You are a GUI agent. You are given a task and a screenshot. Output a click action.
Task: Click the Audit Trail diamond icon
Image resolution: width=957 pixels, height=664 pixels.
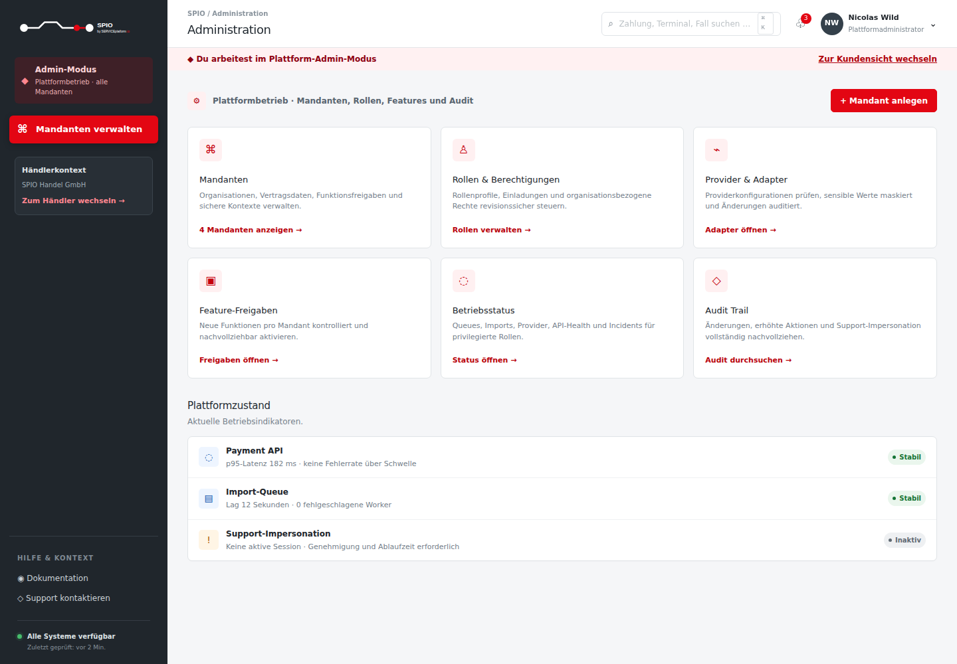point(716,281)
